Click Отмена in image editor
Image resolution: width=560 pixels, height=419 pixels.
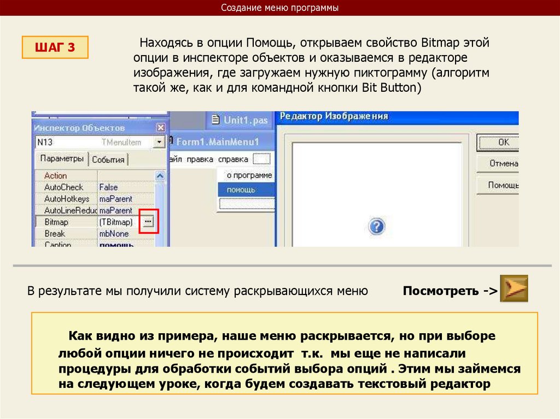click(x=498, y=163)
